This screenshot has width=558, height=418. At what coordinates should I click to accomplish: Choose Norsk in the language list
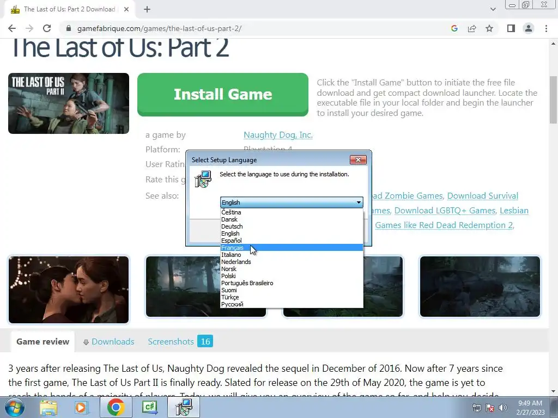(x=292, y=269)
